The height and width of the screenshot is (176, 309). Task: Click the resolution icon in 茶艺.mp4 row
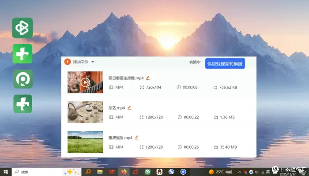pos(142,117)
